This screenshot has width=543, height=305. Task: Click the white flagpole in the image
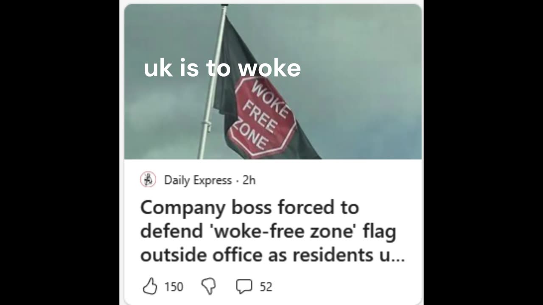pos(211,85)
